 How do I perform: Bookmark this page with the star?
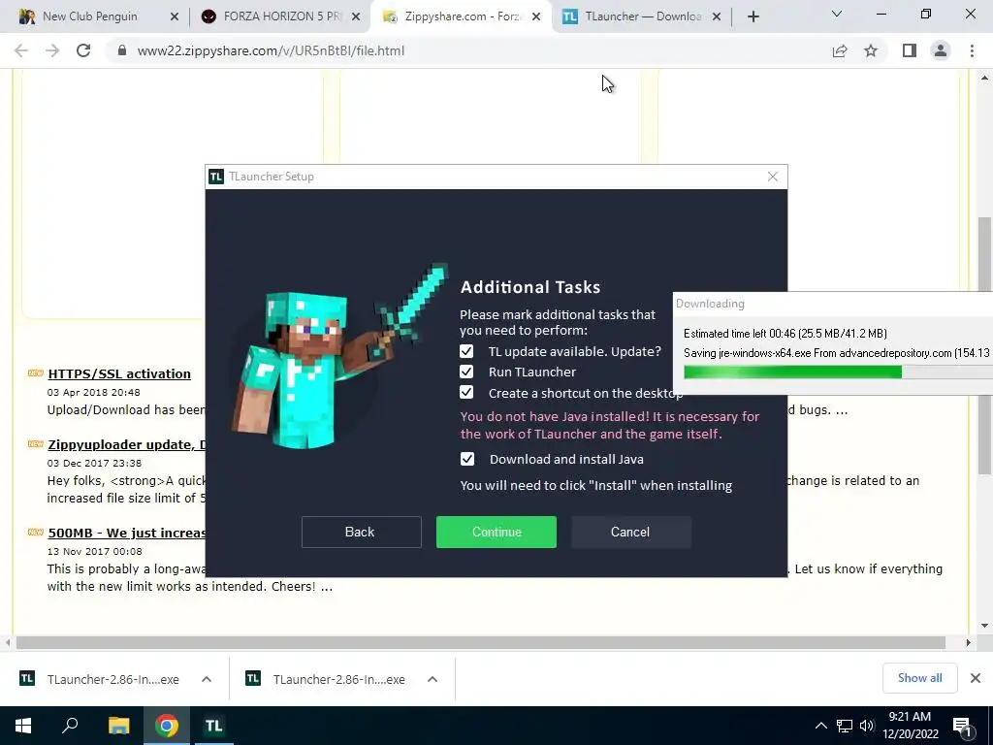tap(871, 50)
